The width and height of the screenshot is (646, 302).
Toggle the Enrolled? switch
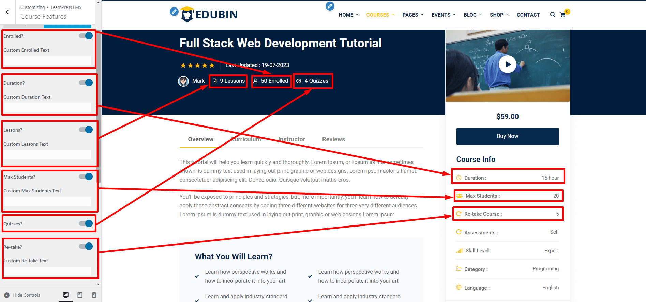coord(86,36)
